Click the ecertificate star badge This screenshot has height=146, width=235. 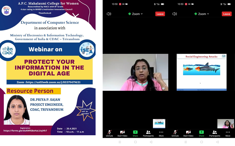point(85,111)
